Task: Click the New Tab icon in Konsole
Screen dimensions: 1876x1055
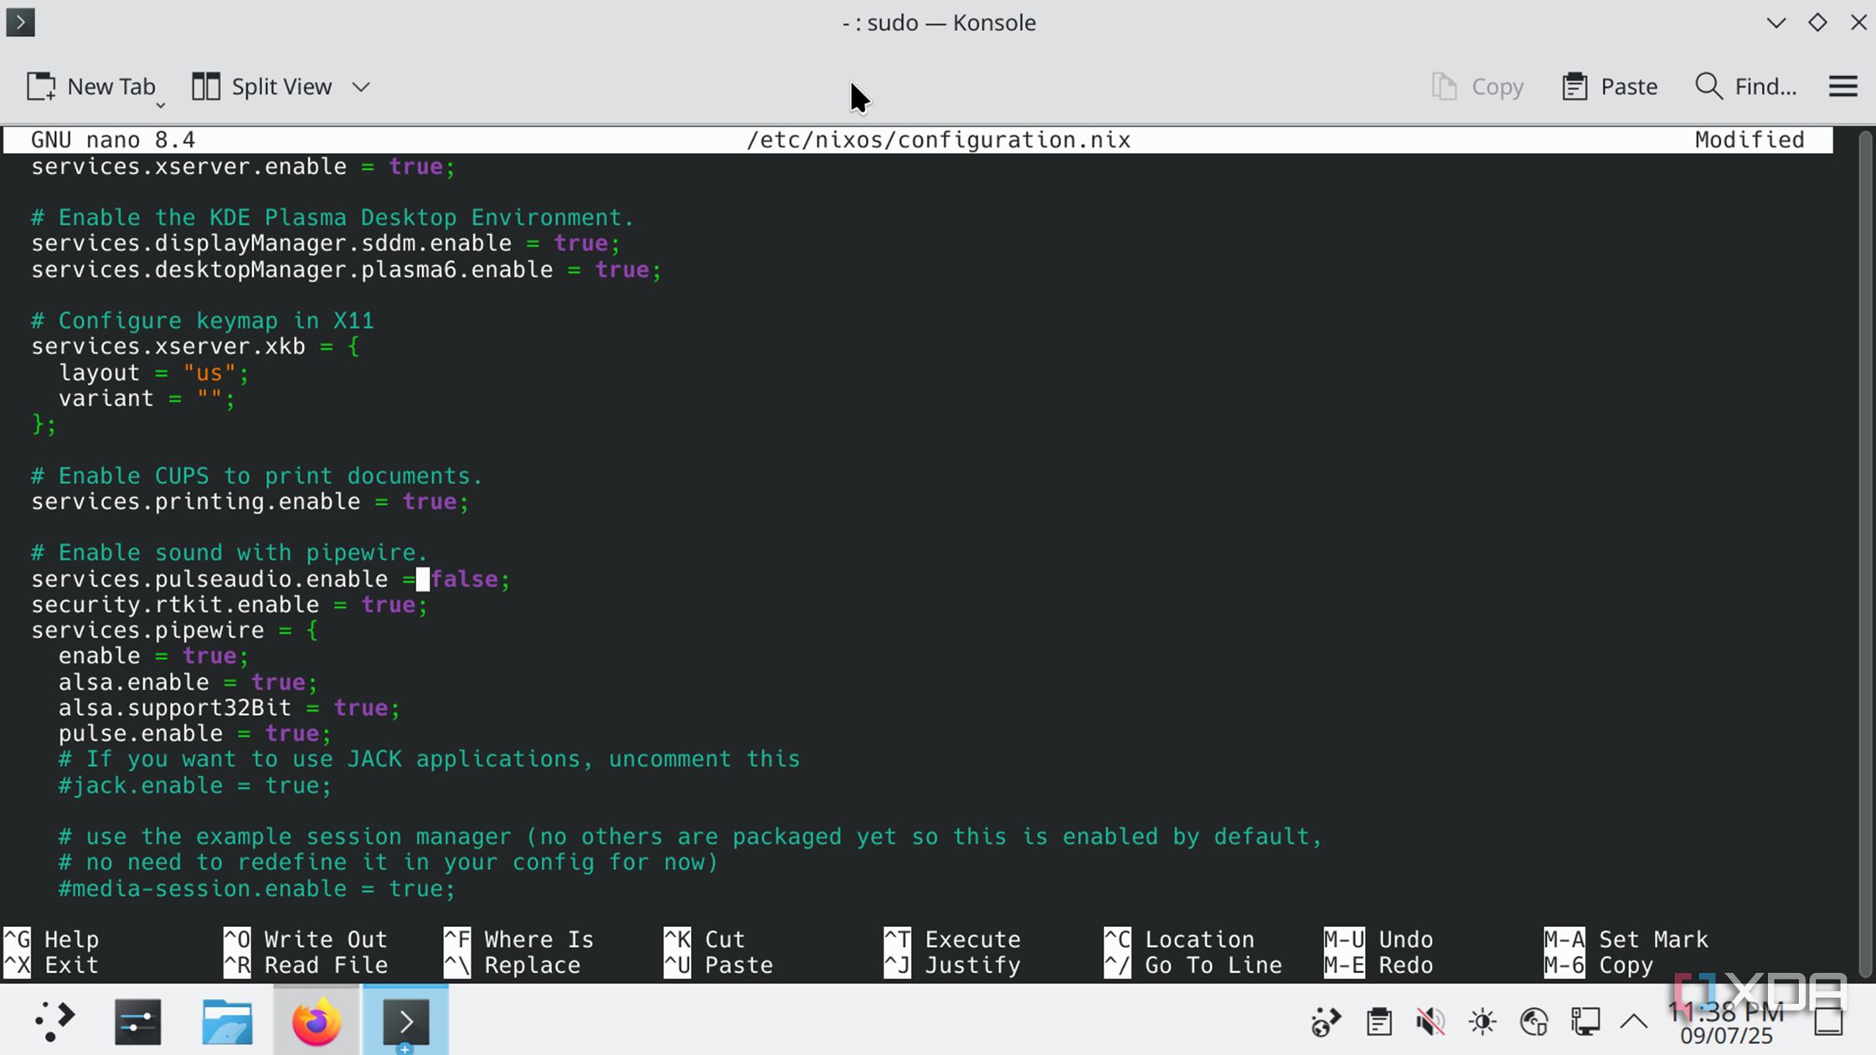Action: tap(40, 86)
